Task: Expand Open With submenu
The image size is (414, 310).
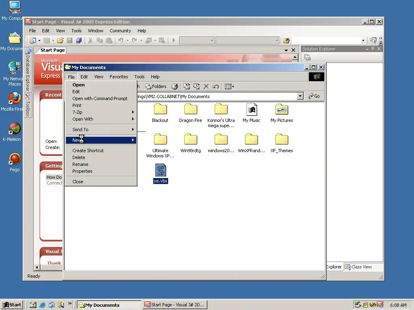Action: coord(101,119)
